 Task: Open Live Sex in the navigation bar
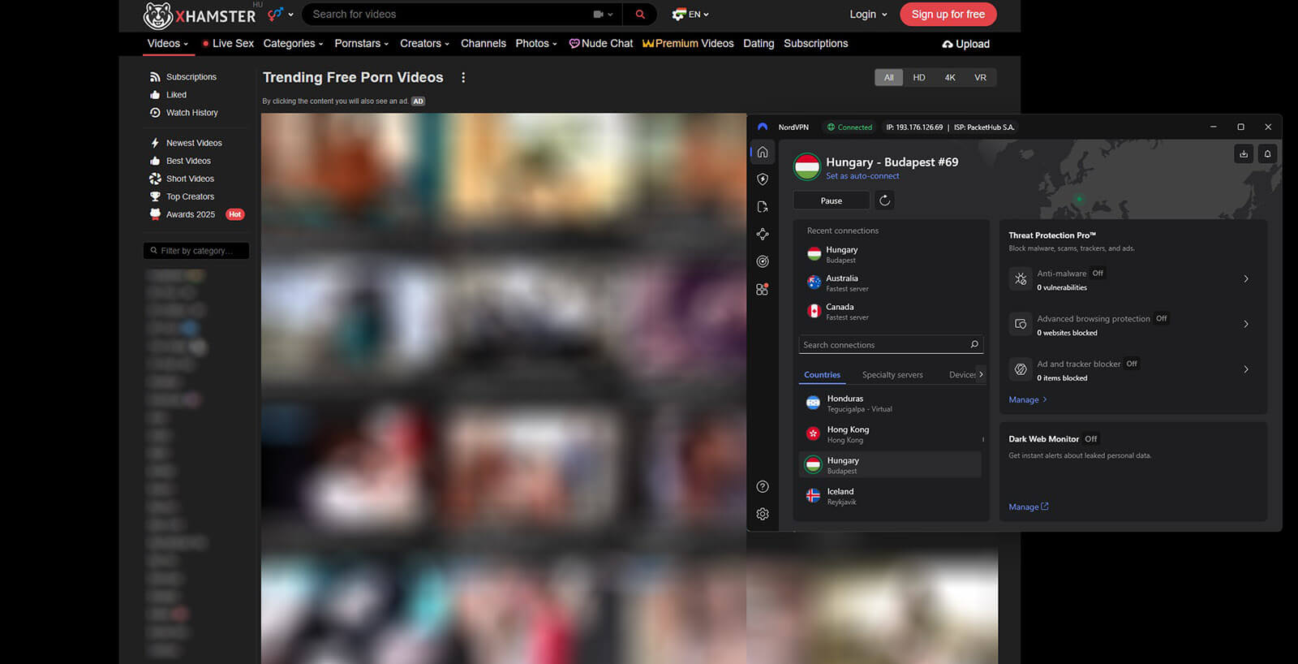click(x=229, y=43)
